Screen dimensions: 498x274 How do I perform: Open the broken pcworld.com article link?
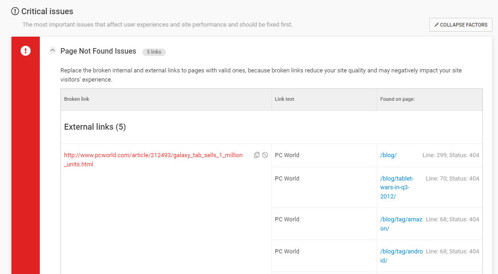[153, 159]
